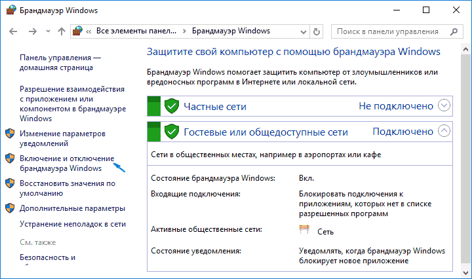Image resolution: width=472 pixels, height=279 pixels.
Task: Open 'Включение и отключение брандмауэра Windows' link
Action: coord(67,163)
